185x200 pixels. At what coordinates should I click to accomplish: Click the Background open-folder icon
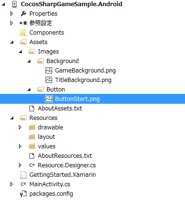40,61
